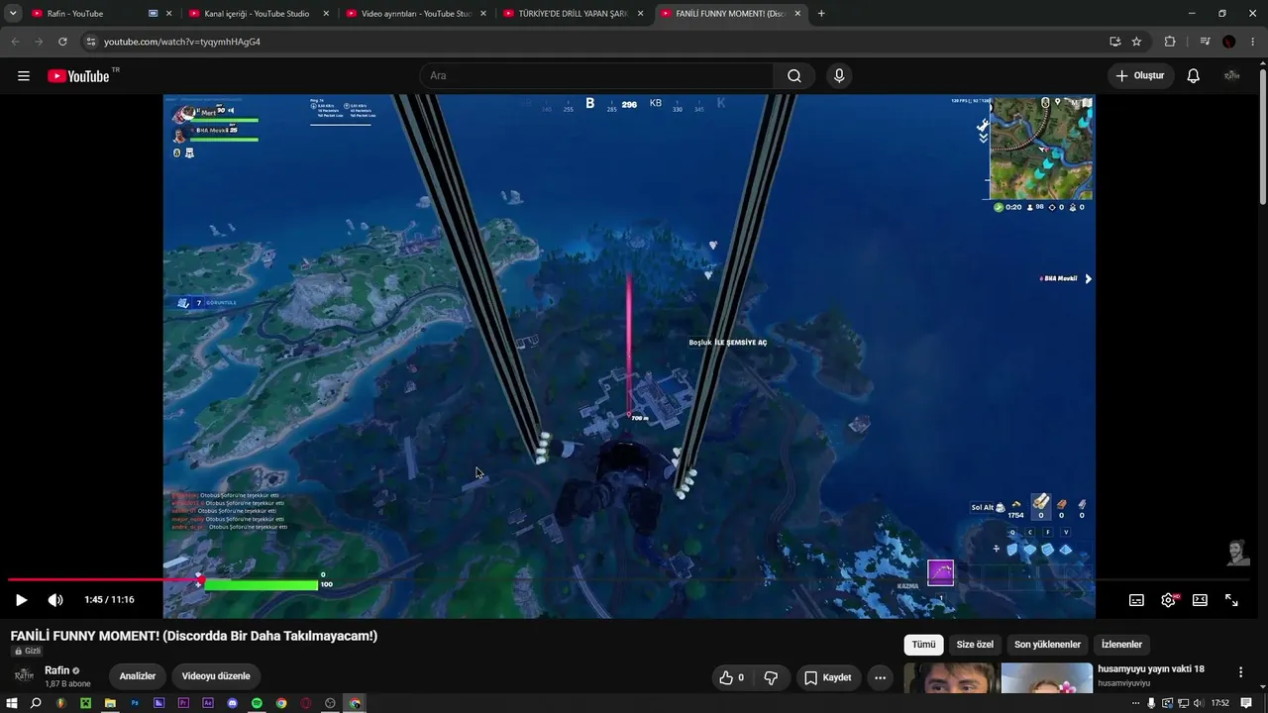This screenshot has width=1268, height=713.
Task: Expand the tab search dropdown arrow
Action: (13, 14)
